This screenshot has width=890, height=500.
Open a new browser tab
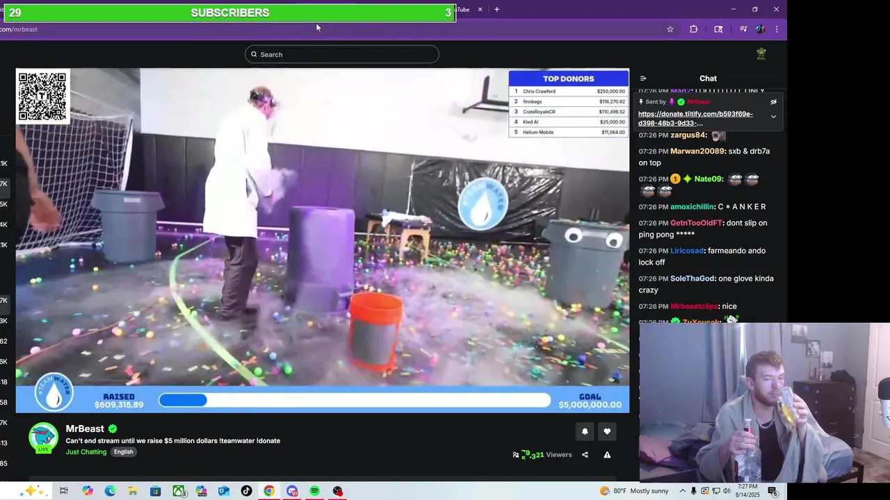click(496, 10)
